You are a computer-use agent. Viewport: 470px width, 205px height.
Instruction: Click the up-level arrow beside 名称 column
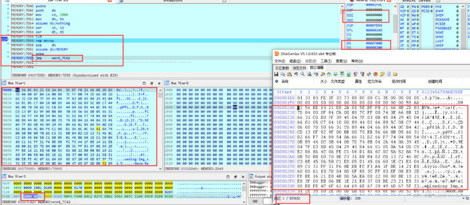[276, 81]
